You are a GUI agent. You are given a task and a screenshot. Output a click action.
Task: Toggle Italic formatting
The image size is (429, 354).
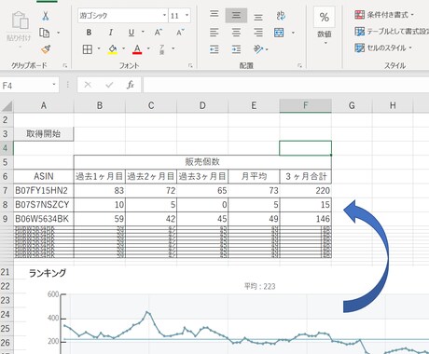(x=110, y=33)
